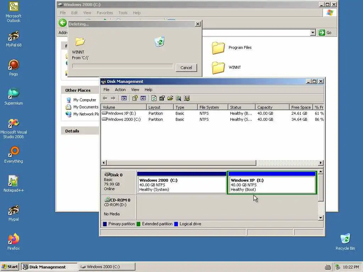Toggle Show/Hide Action Pane toolbar icon
The width and height of the screenshot is (363, 272).
143,98
